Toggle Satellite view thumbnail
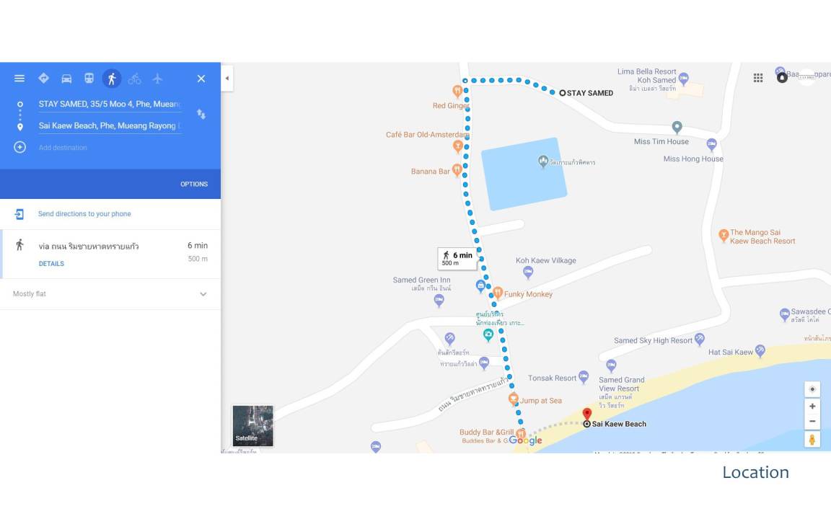The height and width of the screenshot is (519, 831). [x=253, y=426]
